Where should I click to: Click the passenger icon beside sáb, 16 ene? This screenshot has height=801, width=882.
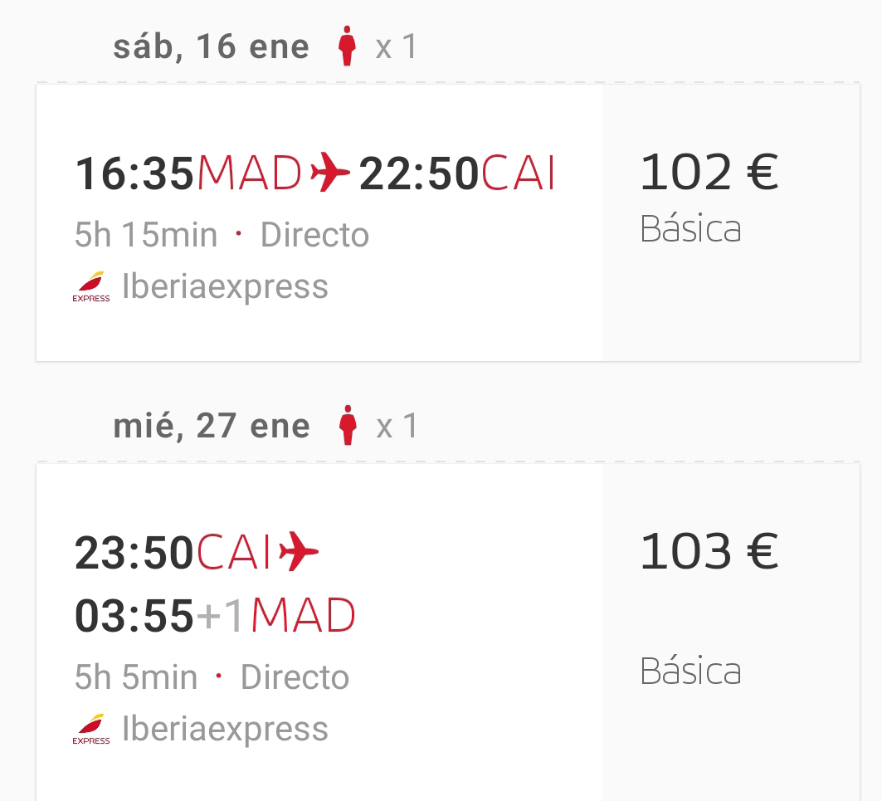click(347, 46)
